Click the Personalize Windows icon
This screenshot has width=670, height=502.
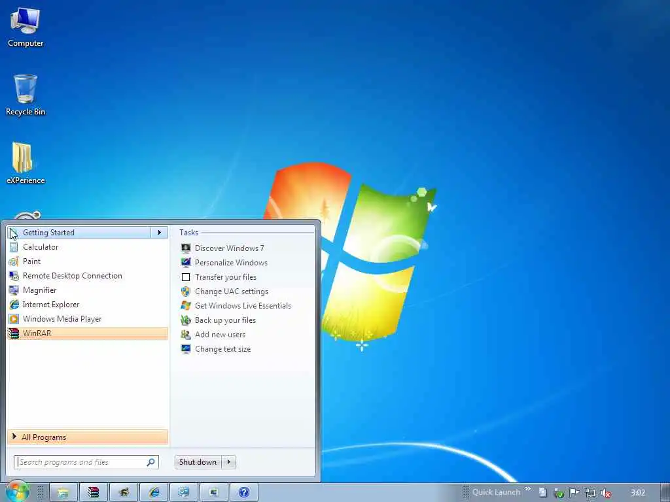[x=186, y=263]
